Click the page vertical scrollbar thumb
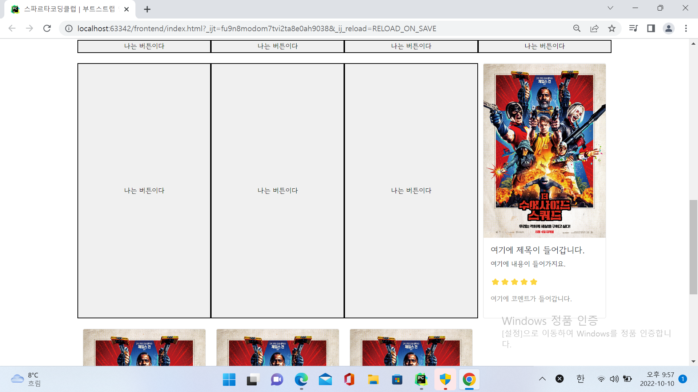 (x=693, y=247)
